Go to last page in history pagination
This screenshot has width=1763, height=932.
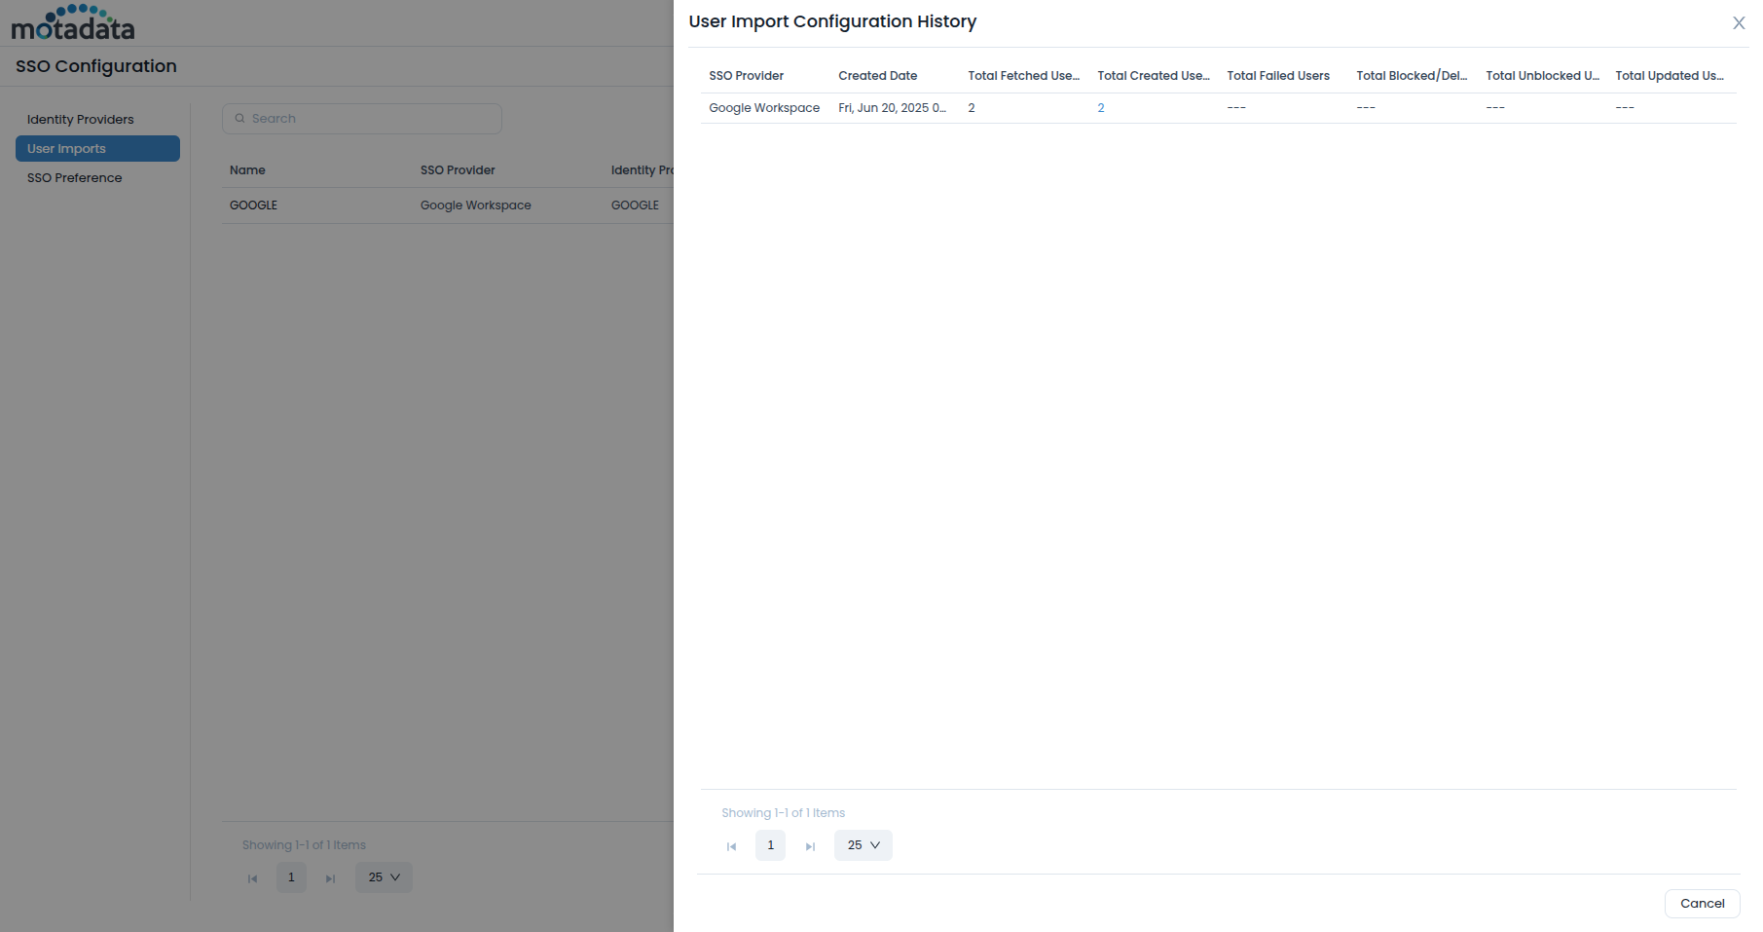click(x=810, y=846)
